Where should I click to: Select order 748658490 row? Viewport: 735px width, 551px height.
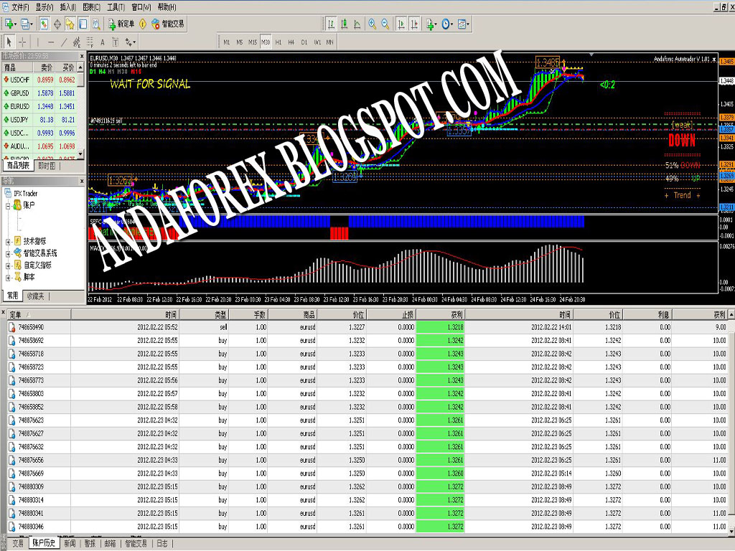367,327
